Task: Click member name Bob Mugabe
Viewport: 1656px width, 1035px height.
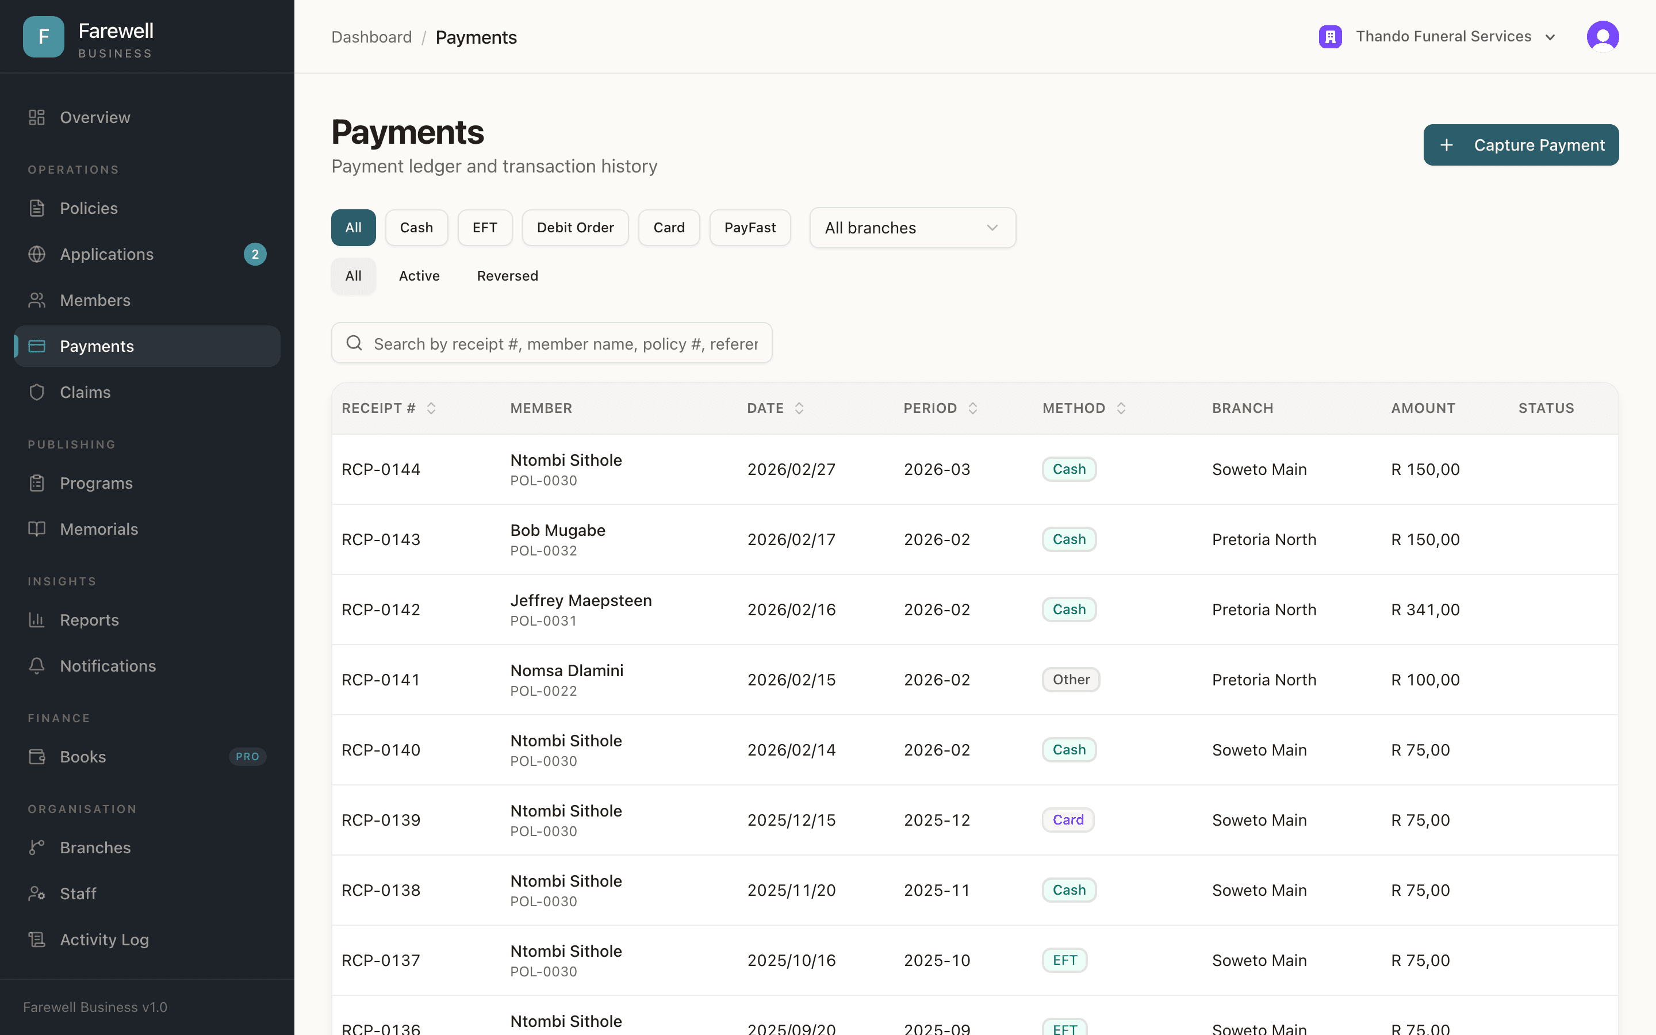Action: [x=558, y=531]
